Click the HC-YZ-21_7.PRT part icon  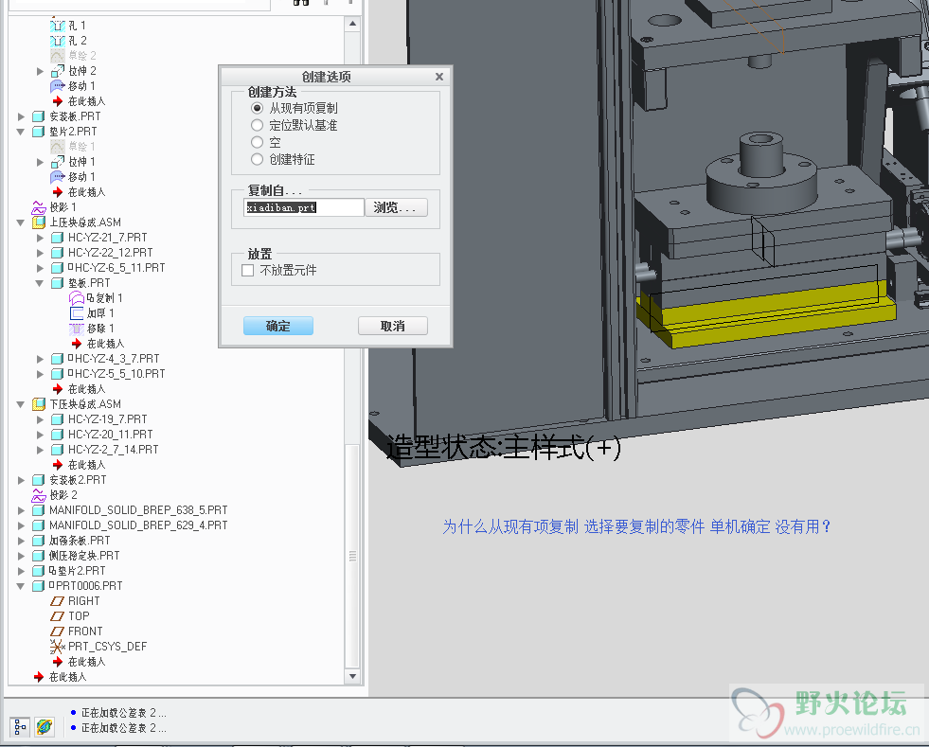coord(58,238)
